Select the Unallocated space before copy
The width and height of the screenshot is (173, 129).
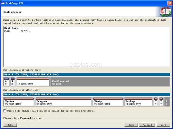pos(110,82)
